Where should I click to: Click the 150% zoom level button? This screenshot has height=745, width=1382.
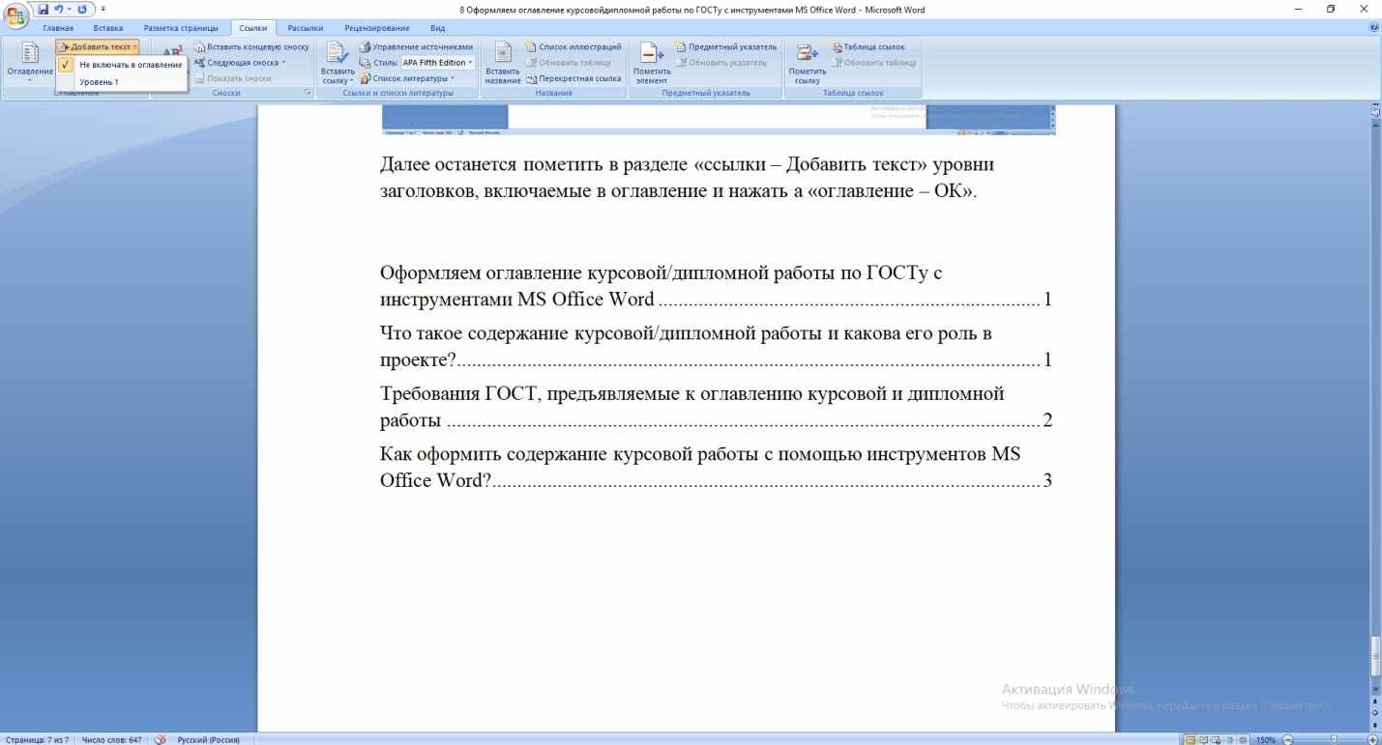click(x=1266, y=739)
